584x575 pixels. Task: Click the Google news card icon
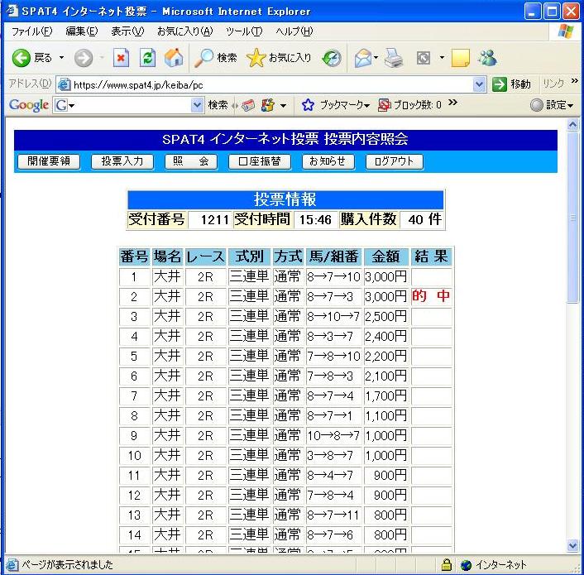click(247, 106)
